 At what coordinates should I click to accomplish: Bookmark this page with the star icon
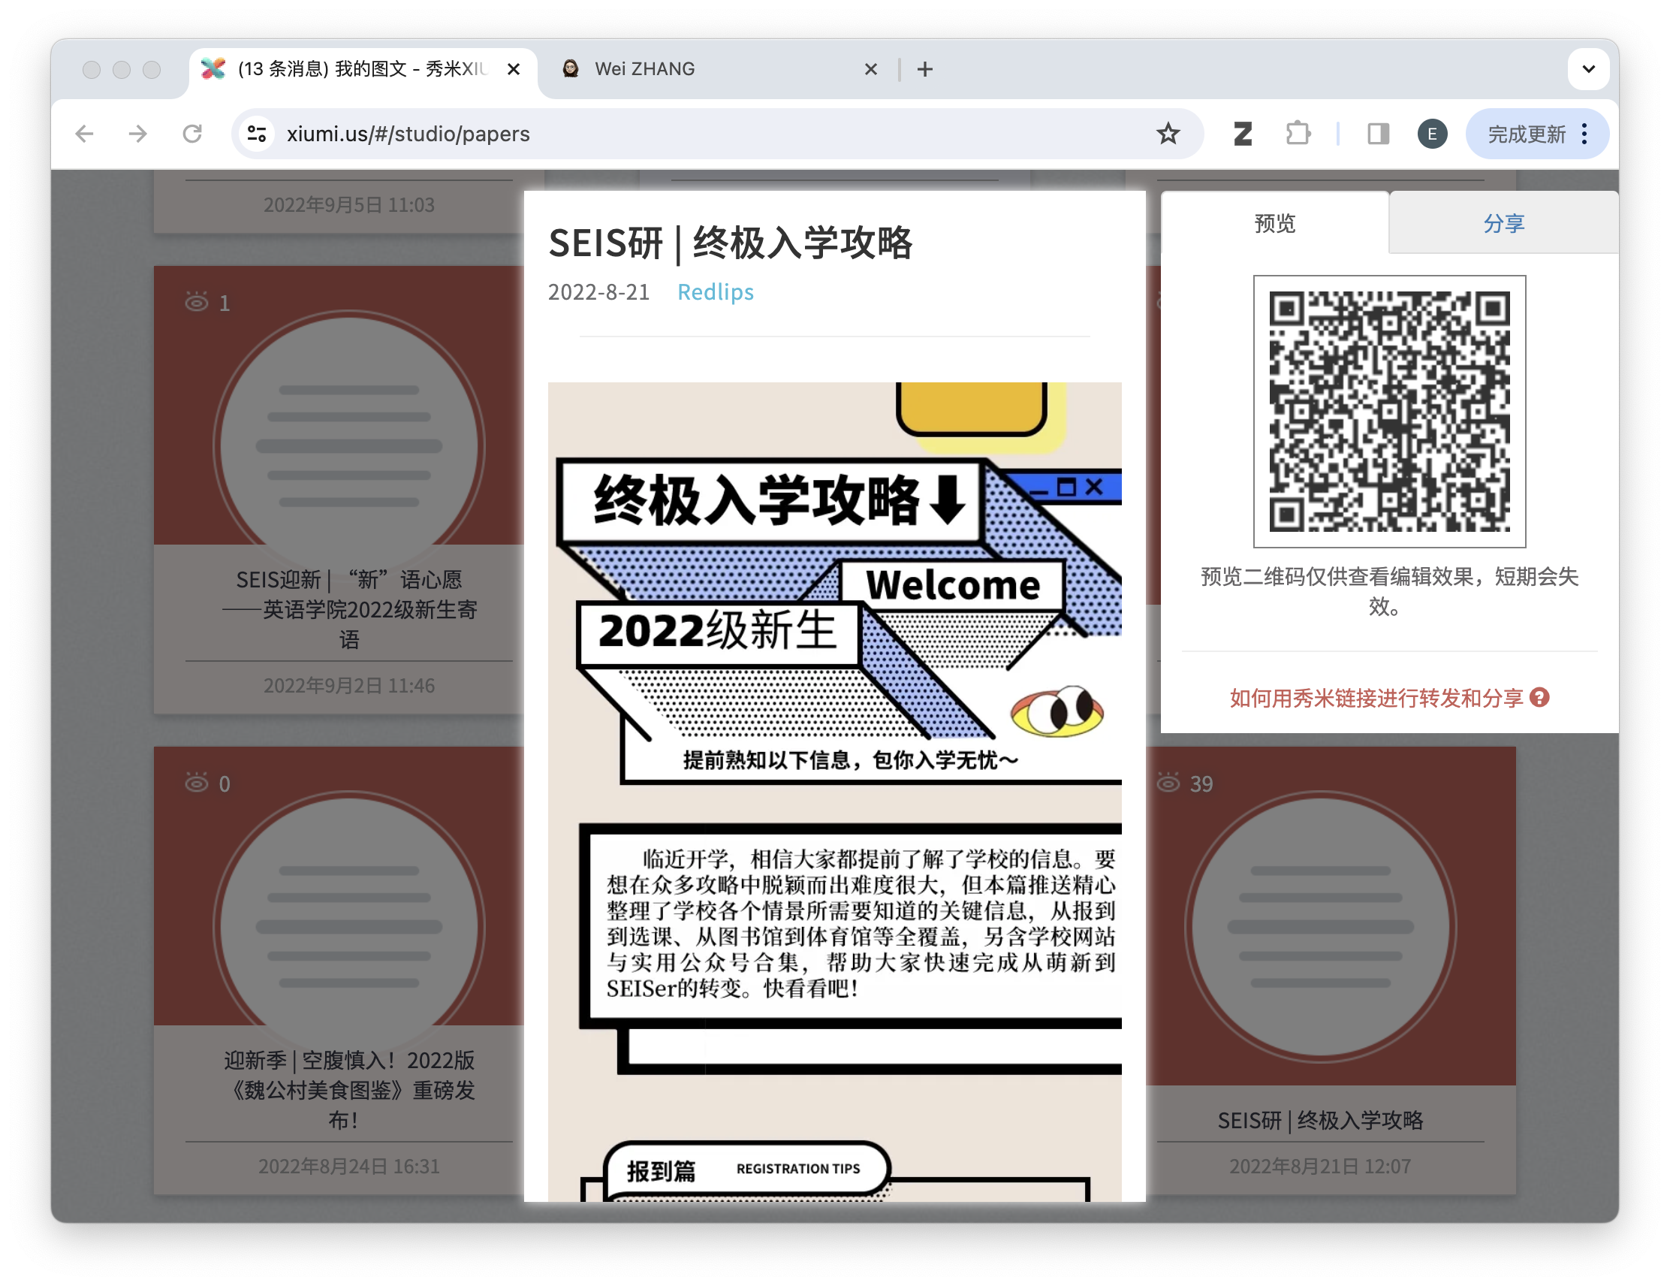tap(1168, 134)
